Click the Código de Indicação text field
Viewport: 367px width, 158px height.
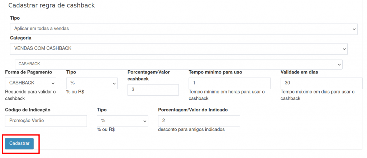pos(46,121)
